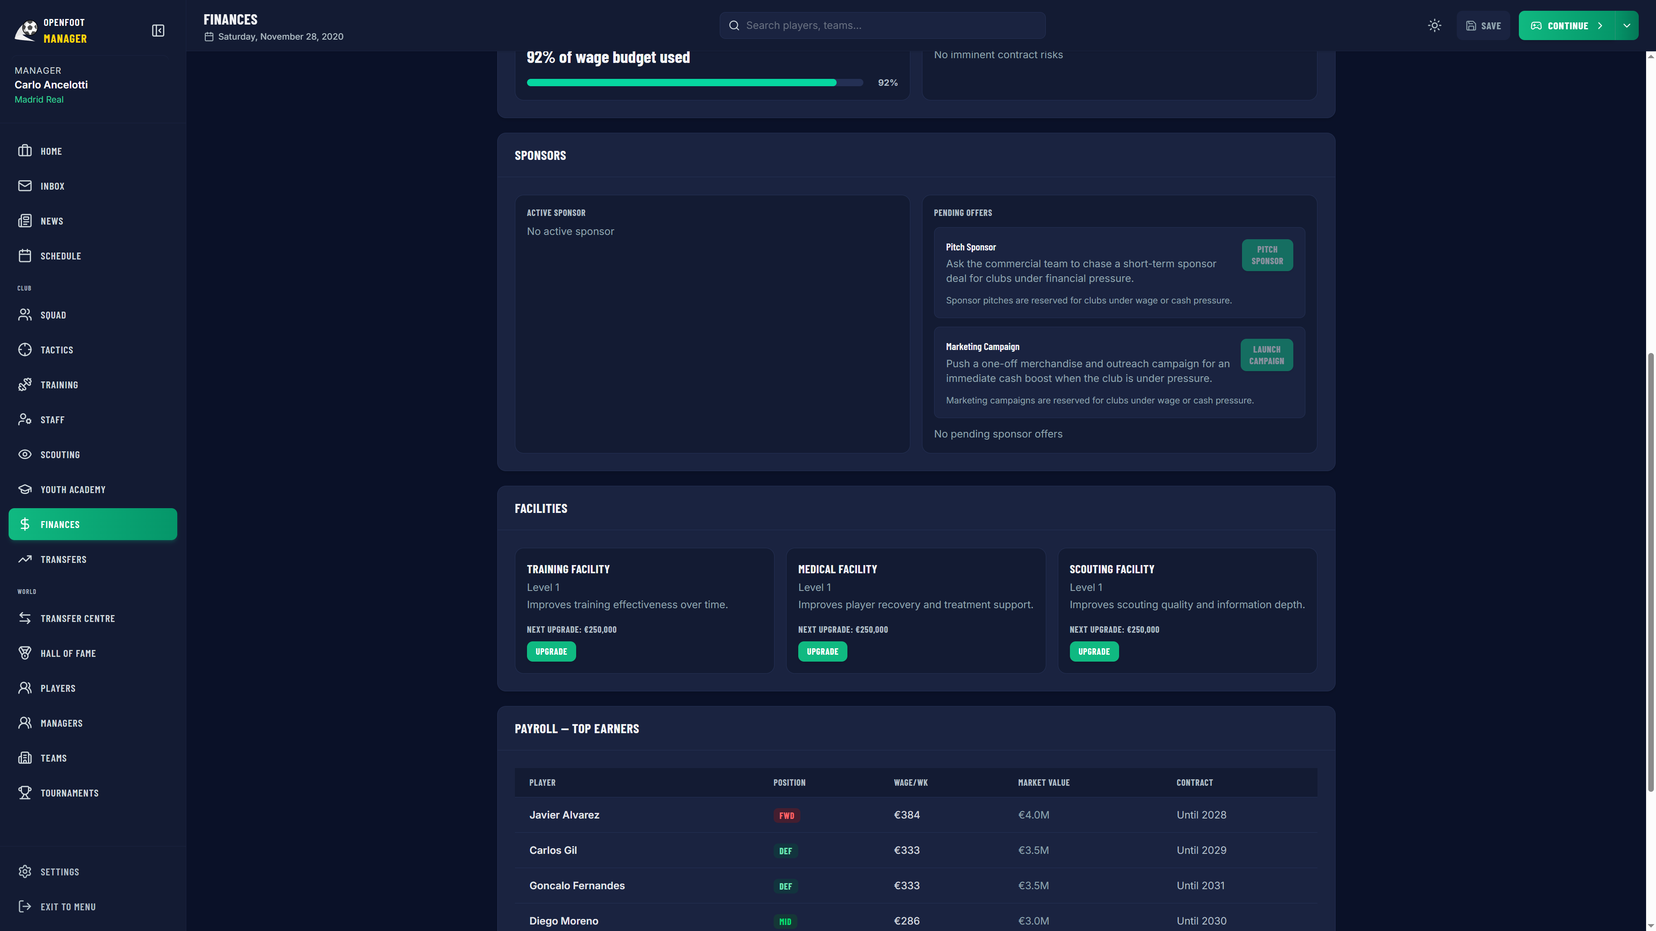Click the Managers person icon
The height and width of the screenshot is (931, 1656).
click(25, 723)
